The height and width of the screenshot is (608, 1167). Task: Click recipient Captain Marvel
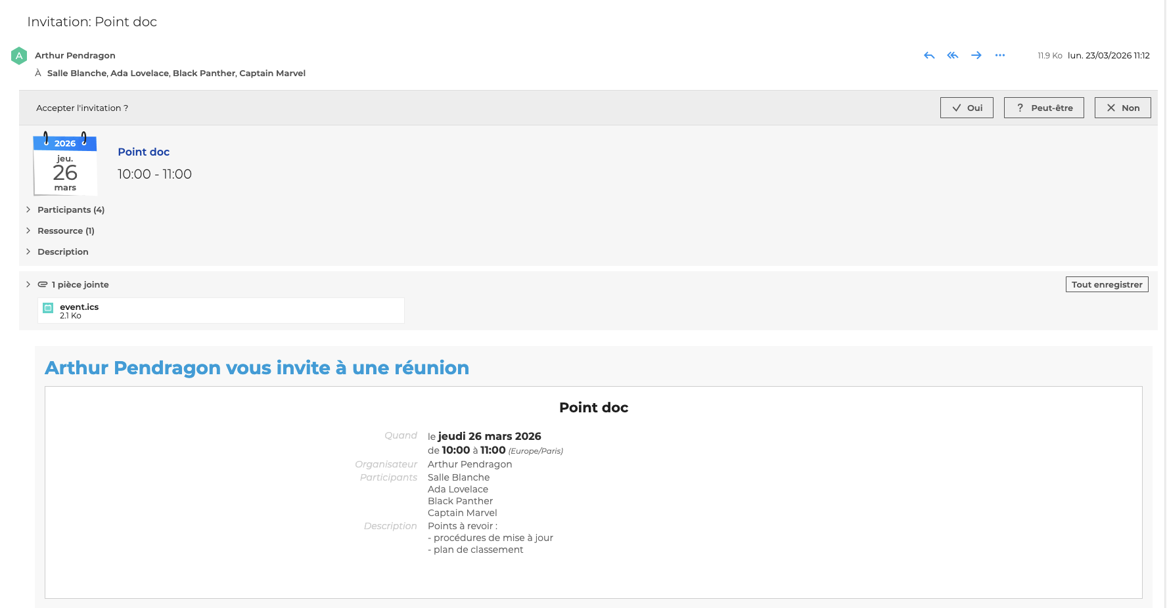pos(272,74)
